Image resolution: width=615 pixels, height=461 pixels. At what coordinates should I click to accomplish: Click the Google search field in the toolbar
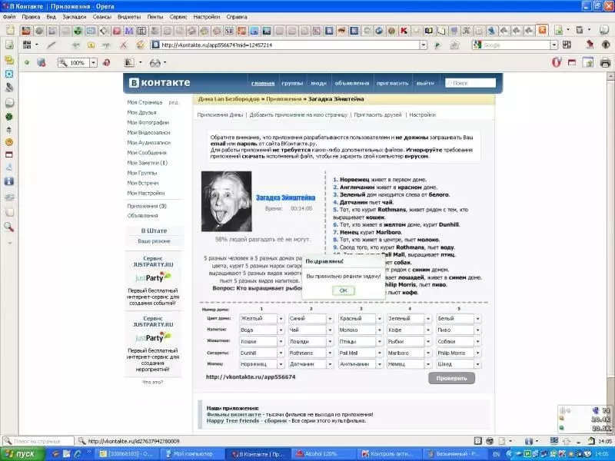pyautogui.click(x=515, y=45)
